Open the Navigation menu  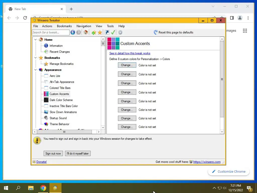tap(84, 26)
